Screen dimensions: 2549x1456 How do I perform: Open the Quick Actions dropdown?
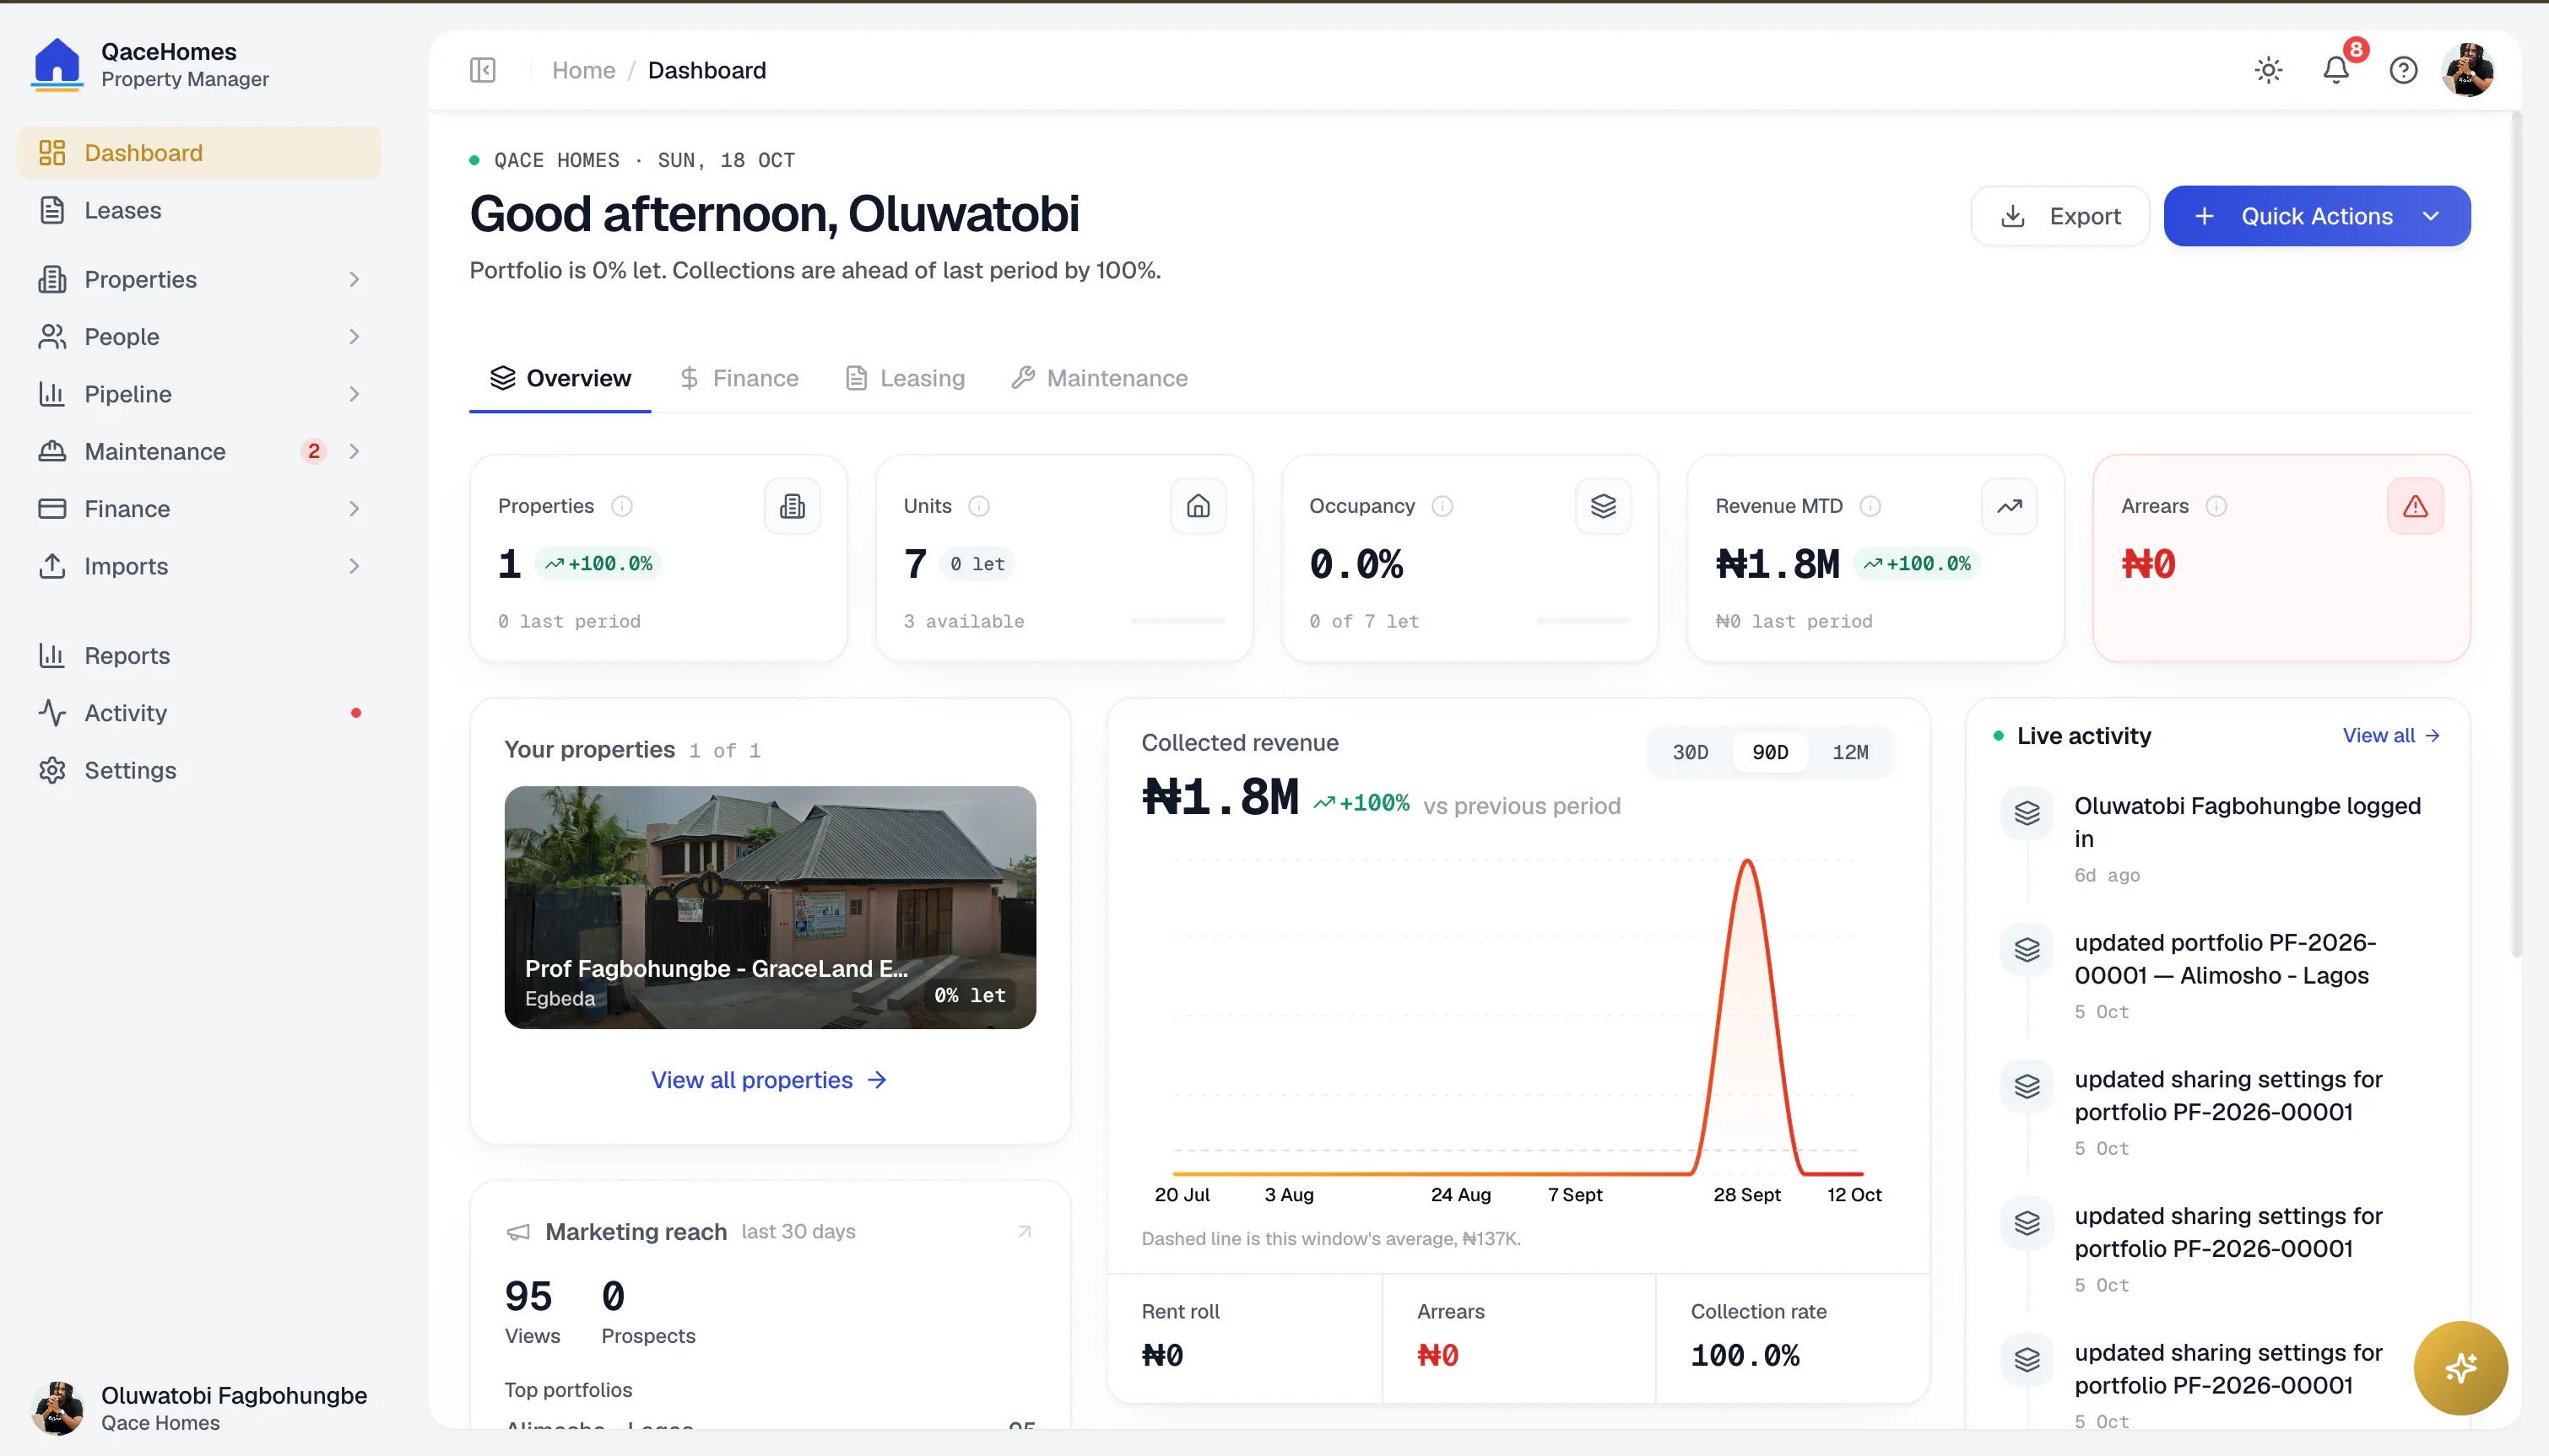click(2317, 216)
